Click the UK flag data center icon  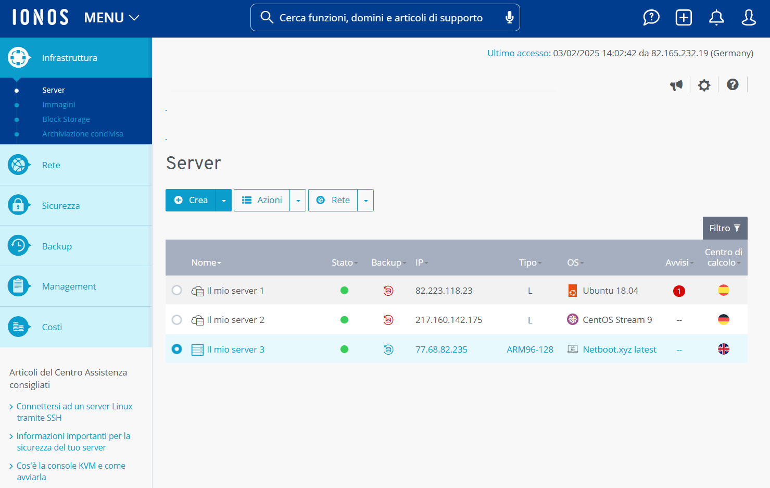click(x=724, y=349)
